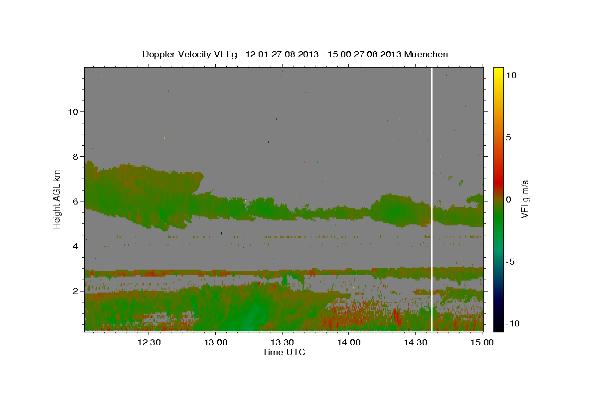Viewport: 598px width, 398px height.
Task: Click the 'Time UTC' axis label
Action: pos(284,352)
